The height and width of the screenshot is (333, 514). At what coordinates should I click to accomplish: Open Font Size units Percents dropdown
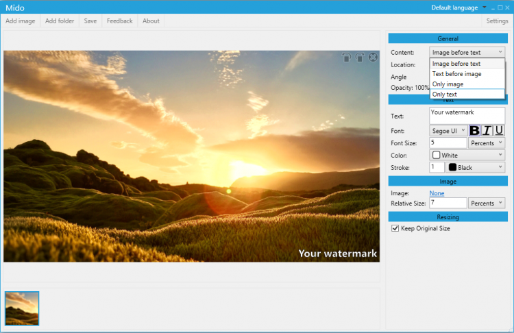pos(487,143)
